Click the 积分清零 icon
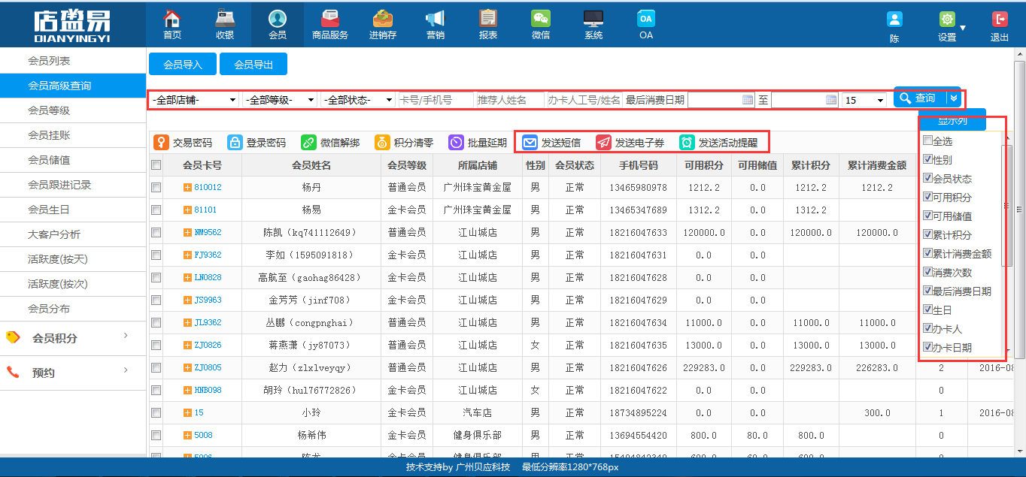The width and height of the screenshot is (1026, 477). 382,142
